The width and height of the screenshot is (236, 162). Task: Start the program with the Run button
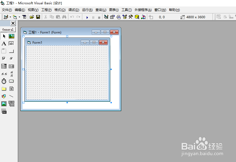tap(87, 17)
